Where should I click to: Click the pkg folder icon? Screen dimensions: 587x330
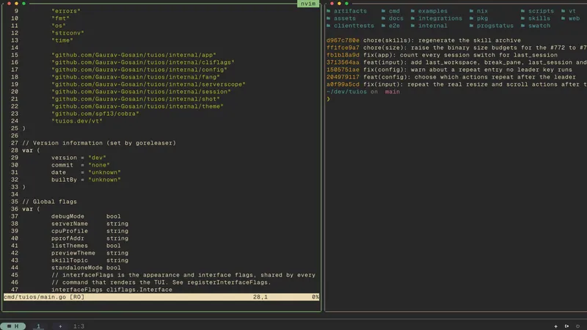(x=471, y=18)
